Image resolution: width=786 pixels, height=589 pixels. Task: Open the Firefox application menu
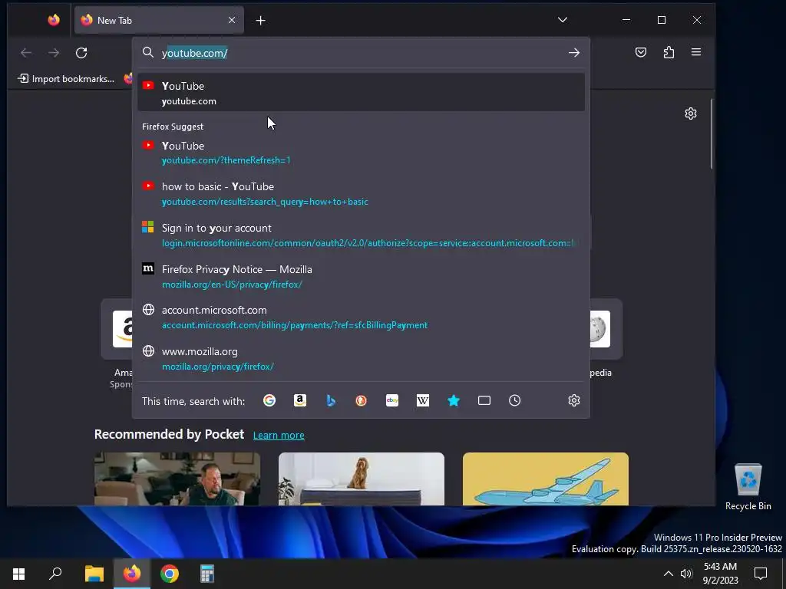(x=695, y=52)
